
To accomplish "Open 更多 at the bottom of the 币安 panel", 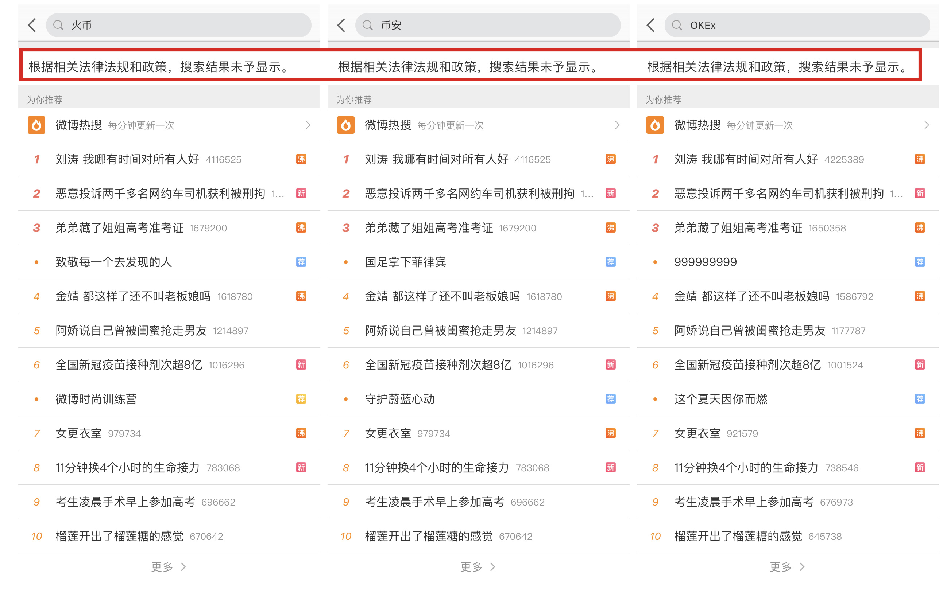I will pos(478,566).
